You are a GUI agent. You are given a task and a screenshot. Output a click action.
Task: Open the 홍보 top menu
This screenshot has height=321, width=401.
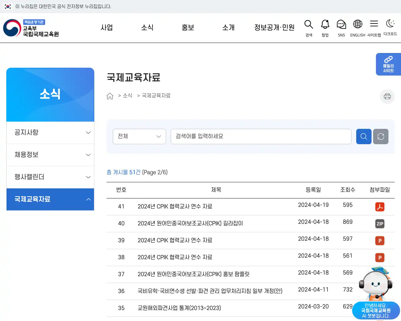188,28
